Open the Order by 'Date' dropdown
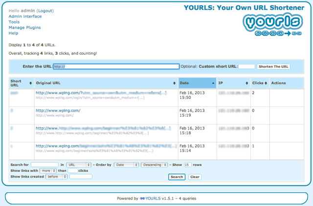313x206 pixels. click(126, 165)
